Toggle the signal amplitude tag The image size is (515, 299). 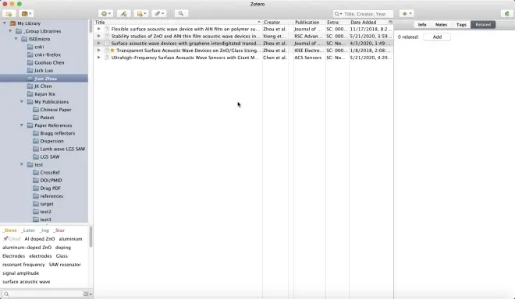pos(21,273)
